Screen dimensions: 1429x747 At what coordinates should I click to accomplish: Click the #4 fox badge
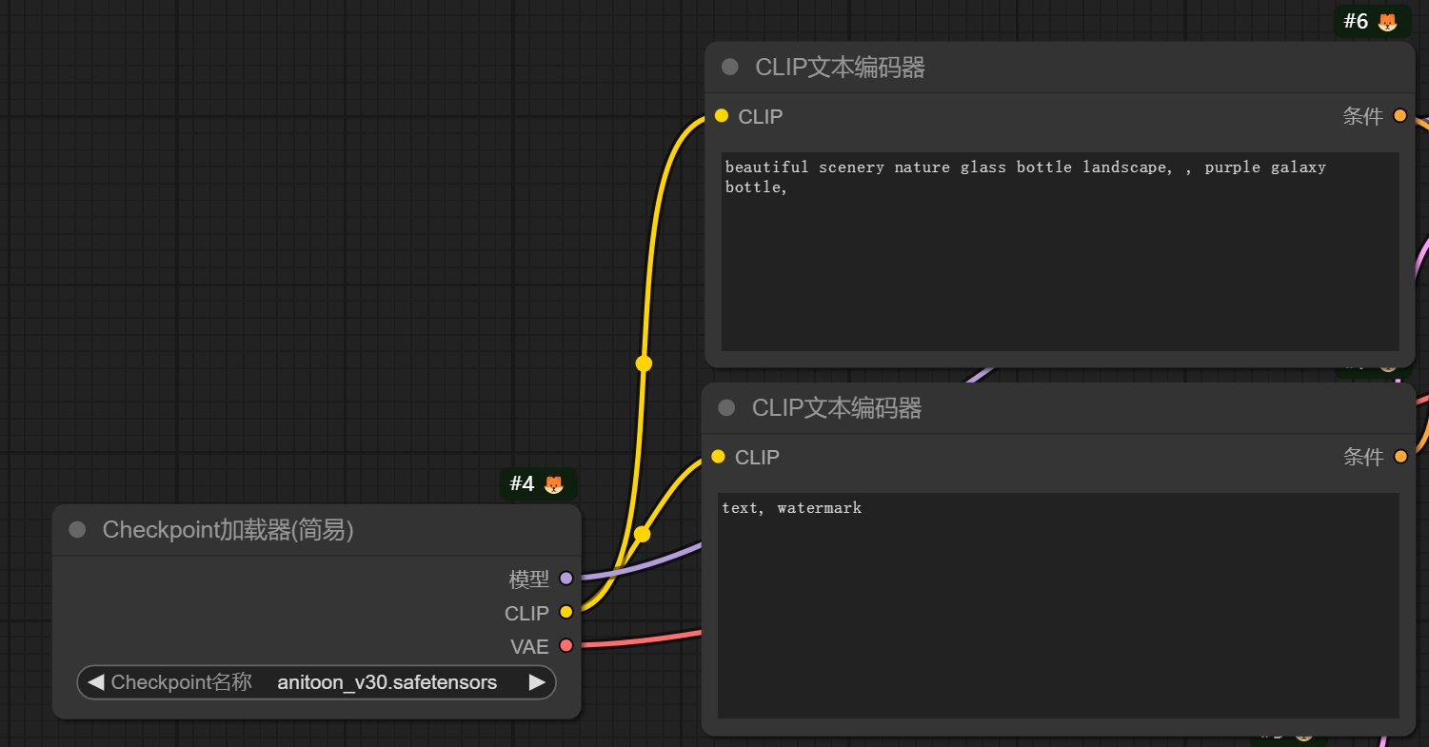[x=538, y=484]
